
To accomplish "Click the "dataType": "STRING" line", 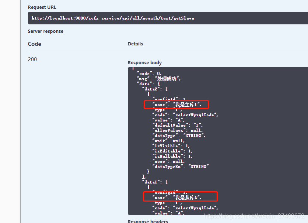I will click(x=179, y=135).
